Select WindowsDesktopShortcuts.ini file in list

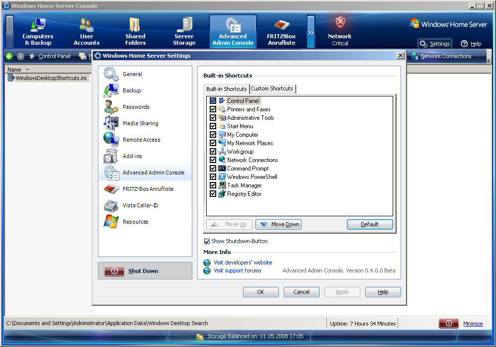coord(51,78)
